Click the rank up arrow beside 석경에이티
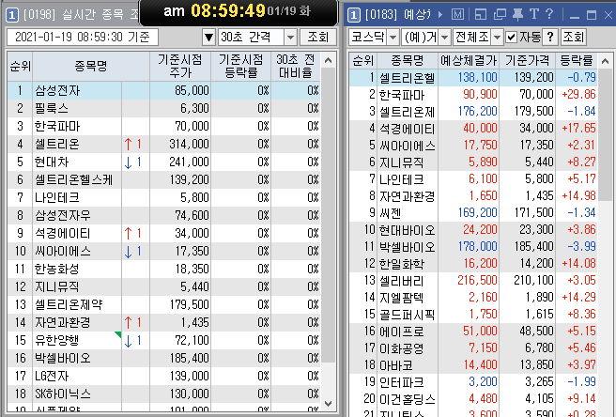Viewport: 616px width, 417px height. coord(128,234)
